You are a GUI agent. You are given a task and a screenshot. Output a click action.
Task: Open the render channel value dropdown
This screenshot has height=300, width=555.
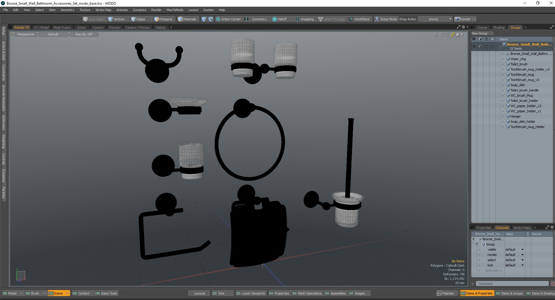tap(514, 255)
